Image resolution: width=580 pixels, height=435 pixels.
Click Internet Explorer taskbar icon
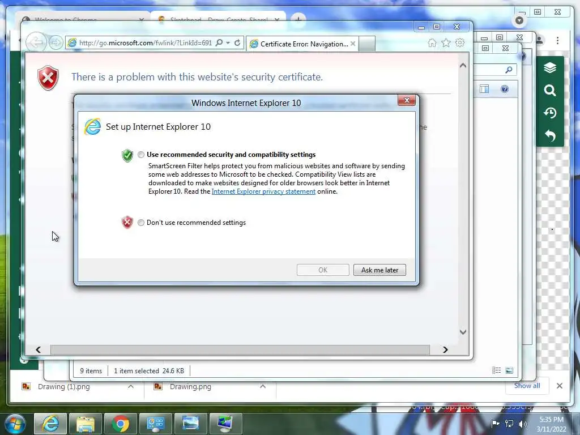click(x=50, y=424)
